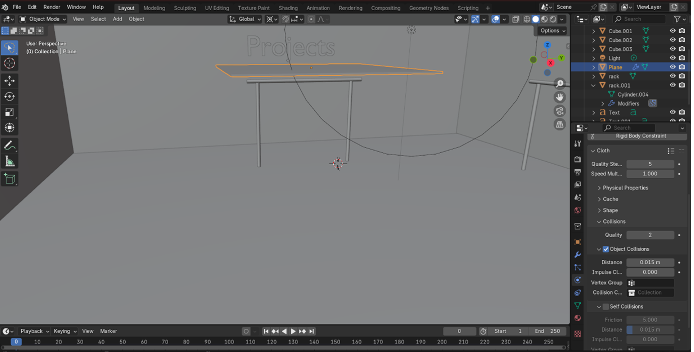Switch to the Sculpting workspace tab
694x352 pixels.
(185, 8)
